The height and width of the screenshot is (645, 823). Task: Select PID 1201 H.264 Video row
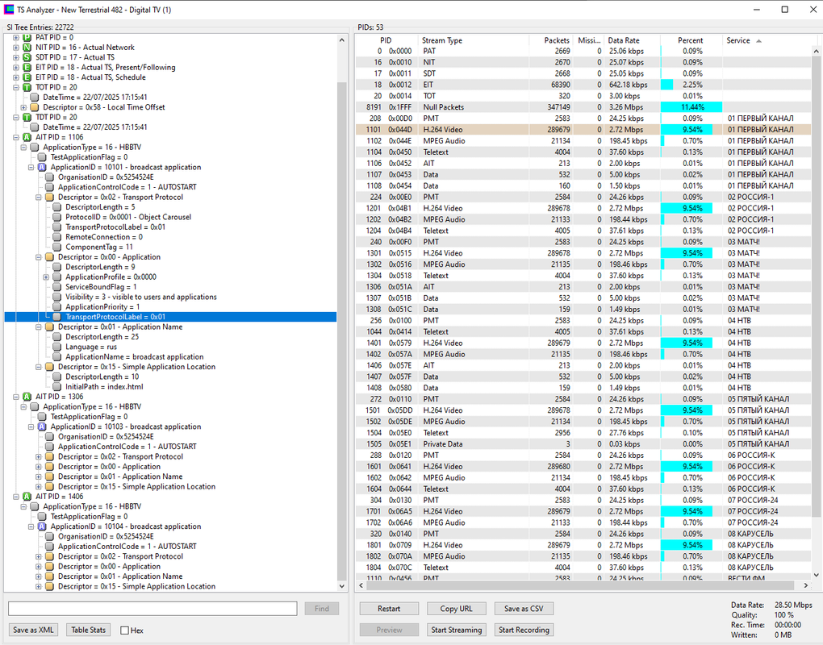(583, 208)
